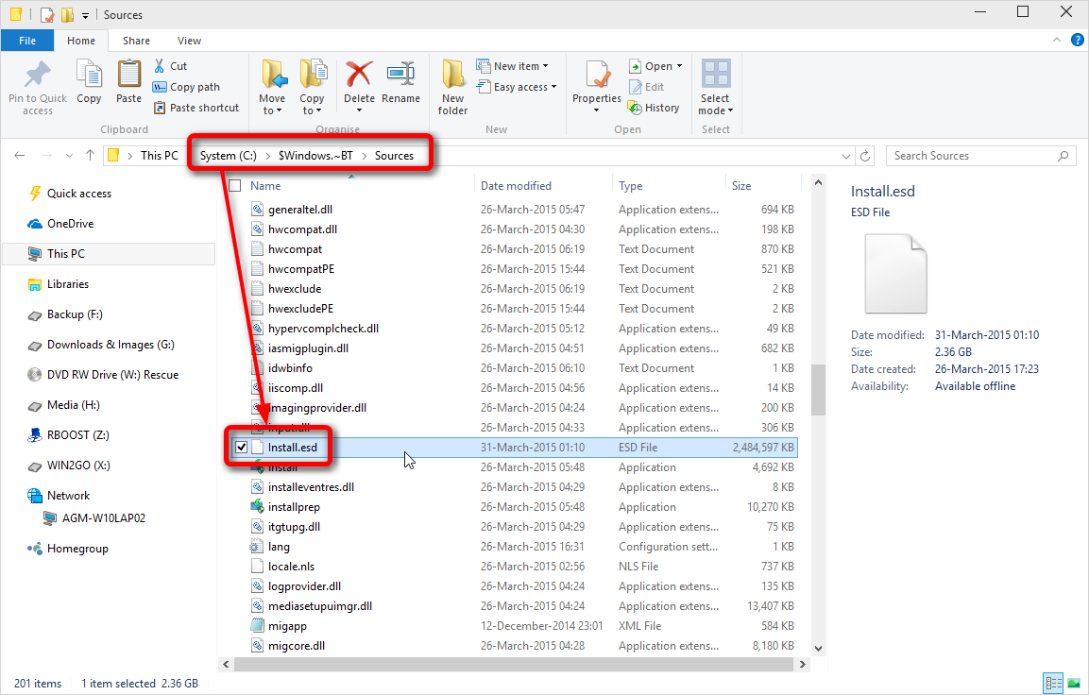Viewport: 1089px width, 695px height.
Task: Select the installprep application file
Action: (294, 507)
